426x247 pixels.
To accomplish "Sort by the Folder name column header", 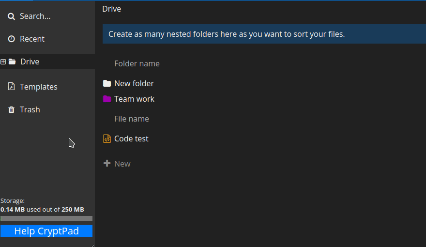I will pyautogui.click(x=137, y=64).
